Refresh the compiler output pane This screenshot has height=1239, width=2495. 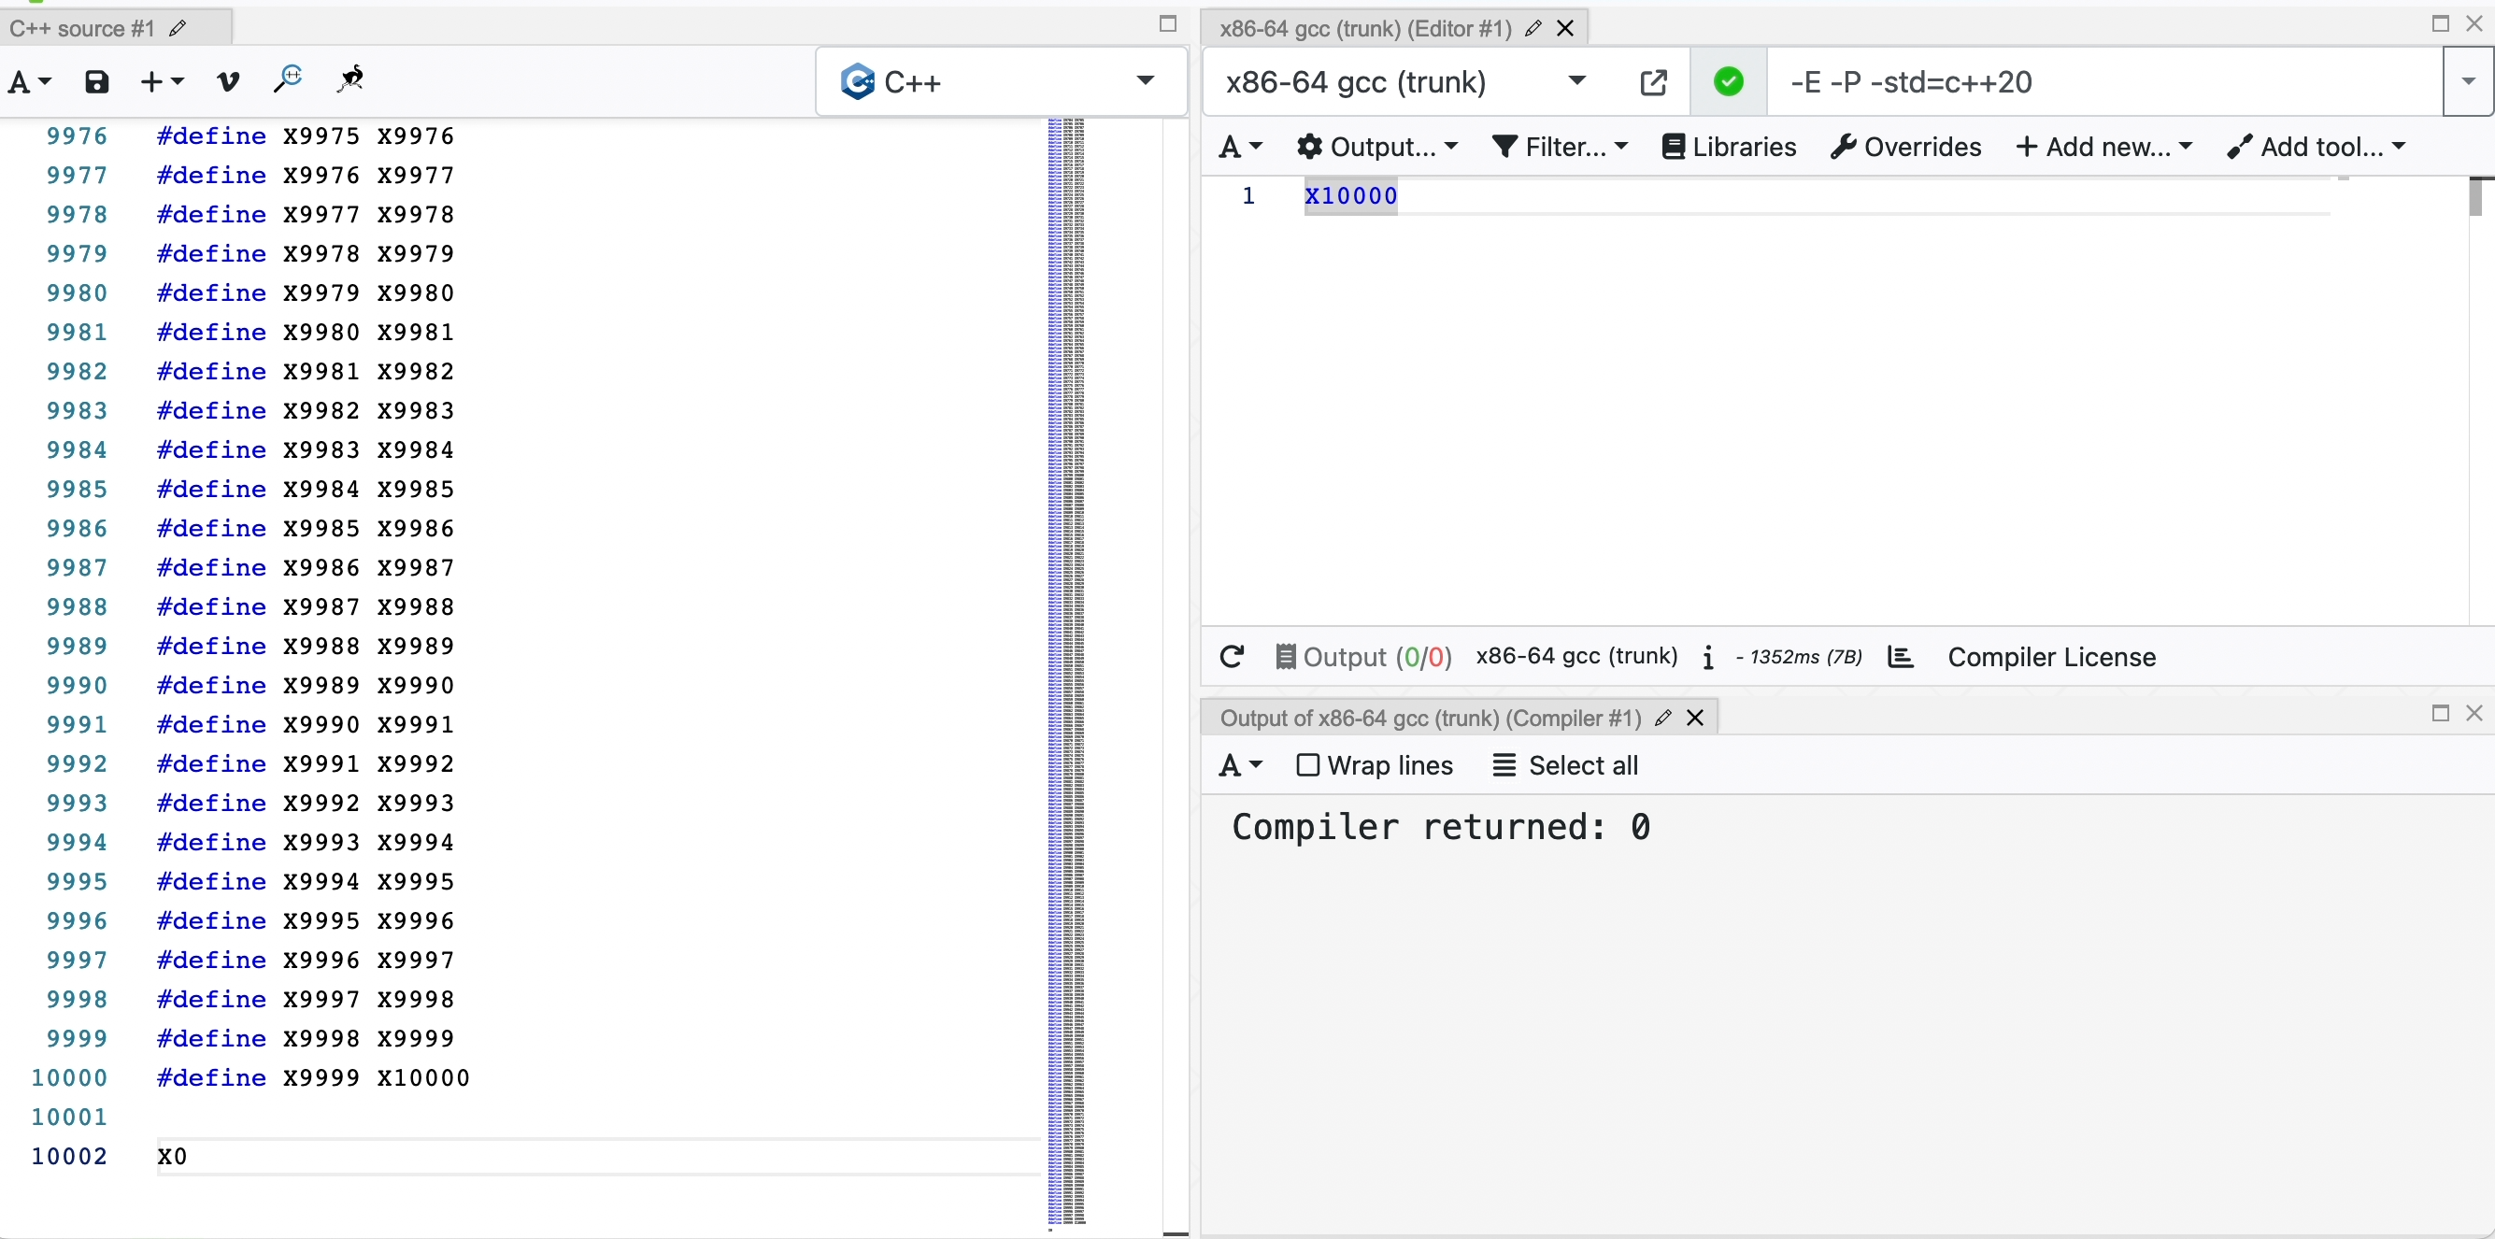[1231, 657]
